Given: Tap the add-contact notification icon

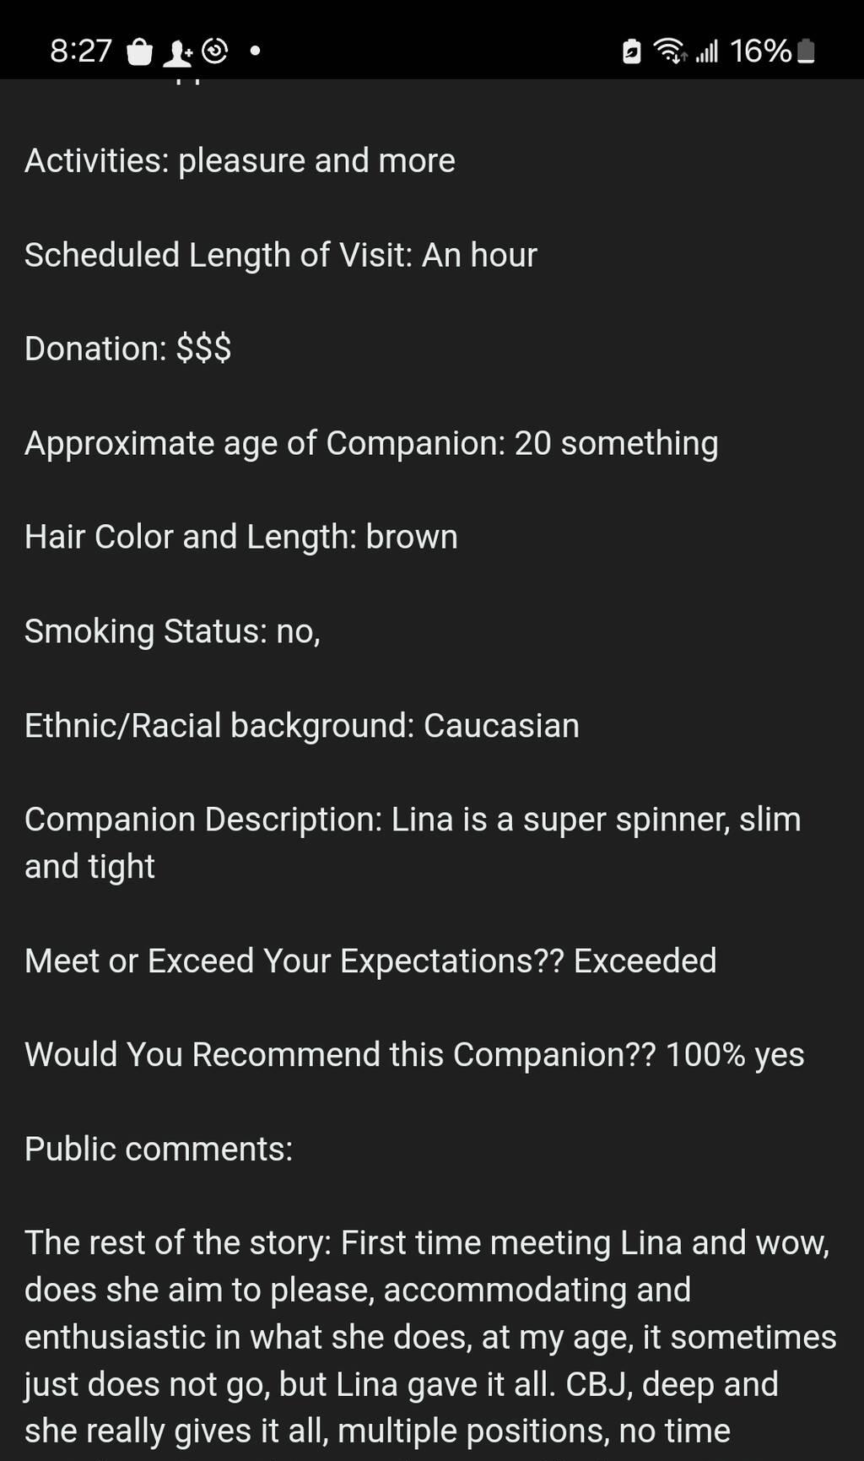Looking at the screenshot, I should 177,53.
